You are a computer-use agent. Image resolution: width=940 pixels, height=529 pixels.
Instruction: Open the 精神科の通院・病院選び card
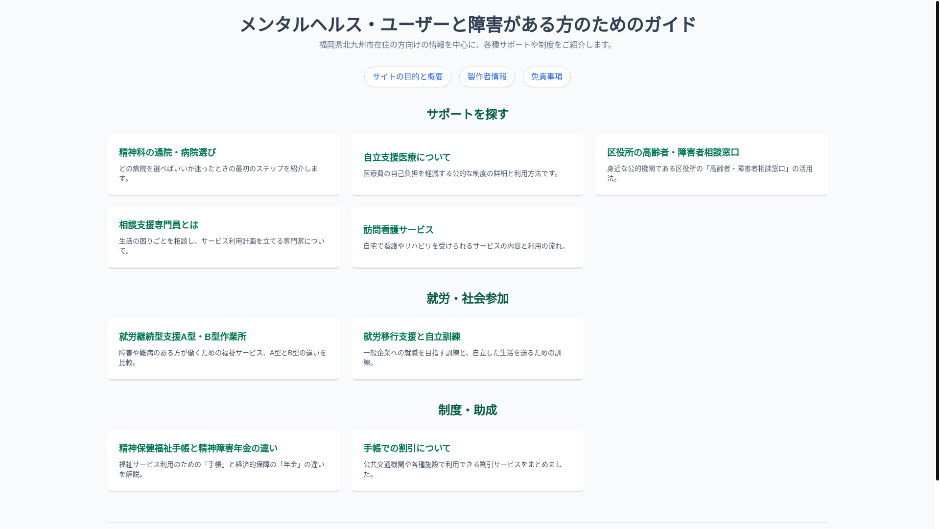click(x=223, y=165)
